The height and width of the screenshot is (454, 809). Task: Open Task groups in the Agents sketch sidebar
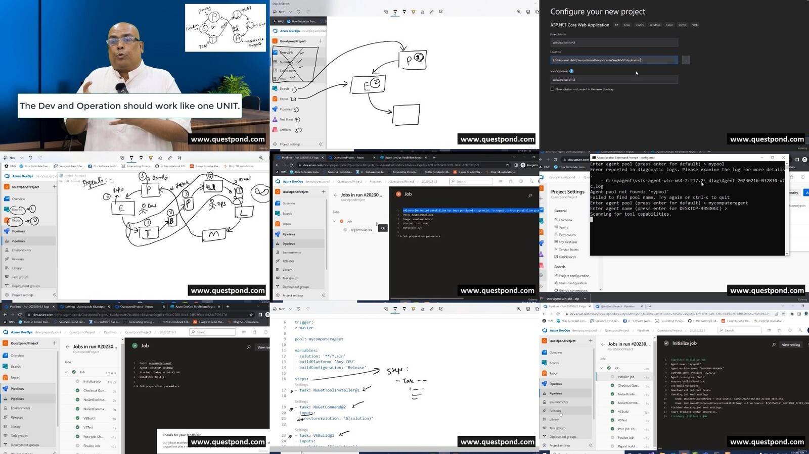pos(20,277)
